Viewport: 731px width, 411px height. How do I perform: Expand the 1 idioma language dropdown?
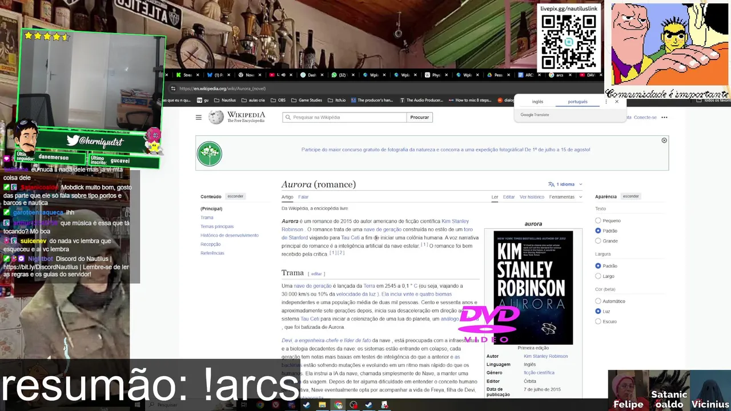565,184
